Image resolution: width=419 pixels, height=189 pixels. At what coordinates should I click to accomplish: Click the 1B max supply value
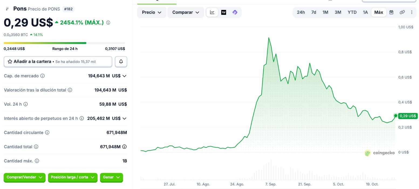[125, 161]
